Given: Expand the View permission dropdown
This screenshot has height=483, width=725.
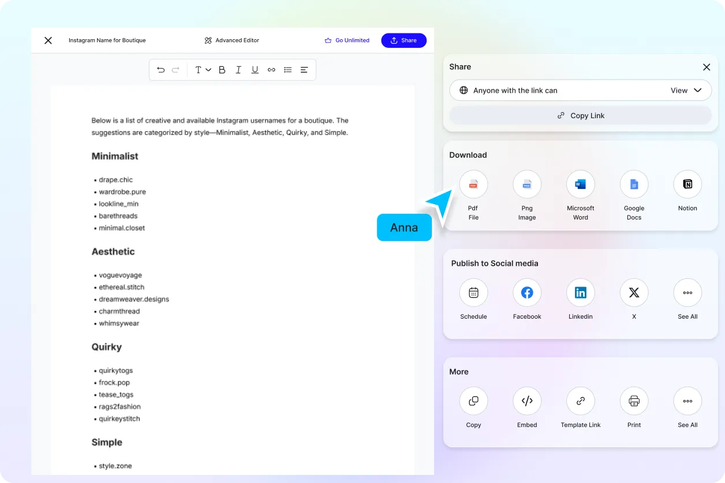Looking at the screenshot, I should click(x=687, y=90).
